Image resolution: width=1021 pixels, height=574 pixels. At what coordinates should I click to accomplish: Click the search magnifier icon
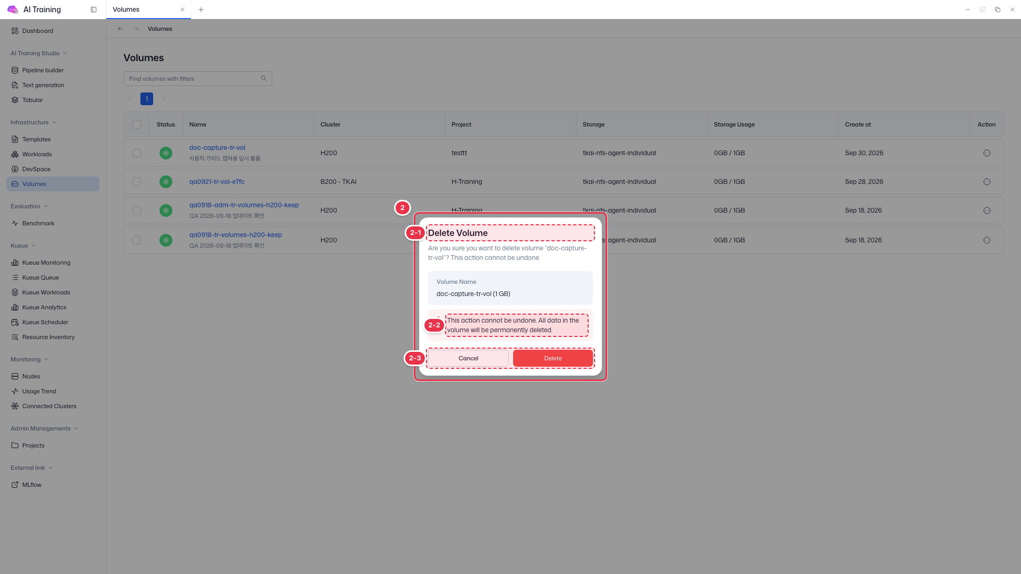[x=264, y=79]
